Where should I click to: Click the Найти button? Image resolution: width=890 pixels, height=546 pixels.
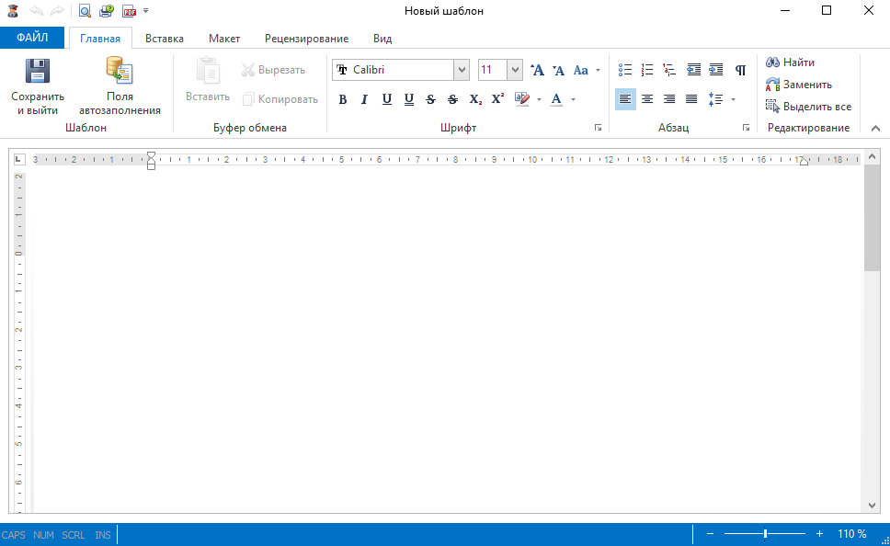790,63
